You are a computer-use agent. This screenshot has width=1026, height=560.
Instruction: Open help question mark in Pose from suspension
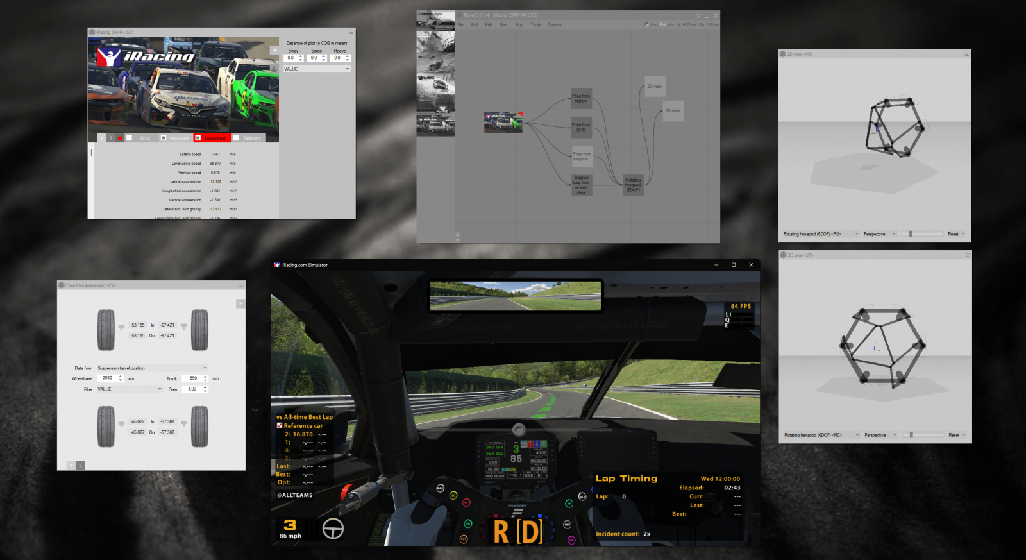point(80,466)
